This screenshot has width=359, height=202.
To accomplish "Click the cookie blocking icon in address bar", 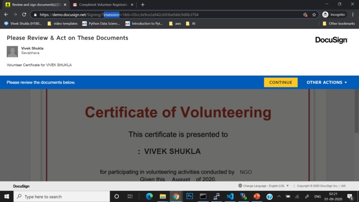I will pyautogui.click(x=305, y=15).
